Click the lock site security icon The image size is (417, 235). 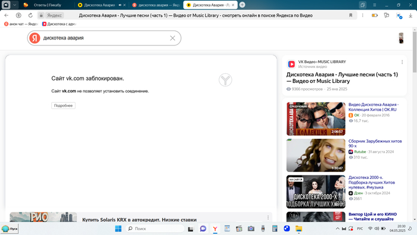41,16
